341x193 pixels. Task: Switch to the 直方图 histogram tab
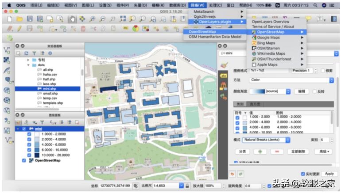point(255,104)
